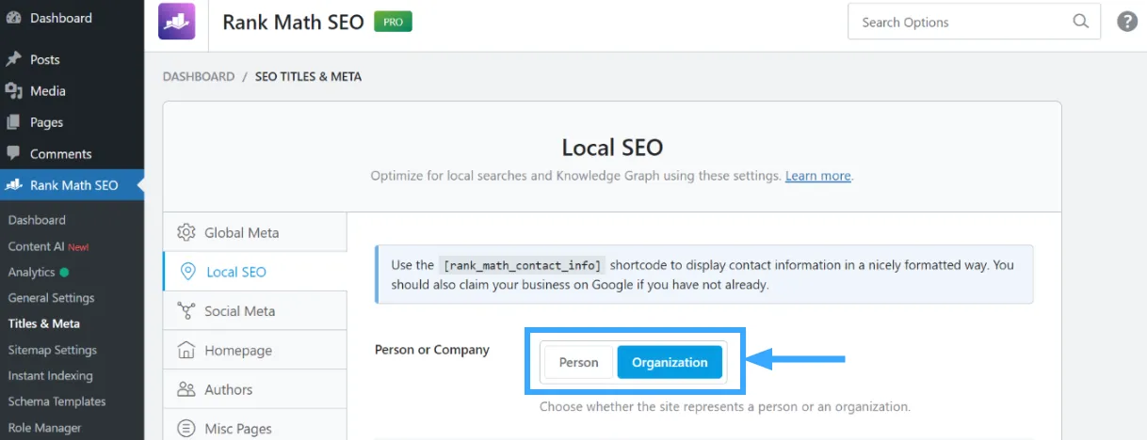This screenshot has height=440, width=1147.
Task: Open Titles & Meta submenu item
Action: coord(43,323)
